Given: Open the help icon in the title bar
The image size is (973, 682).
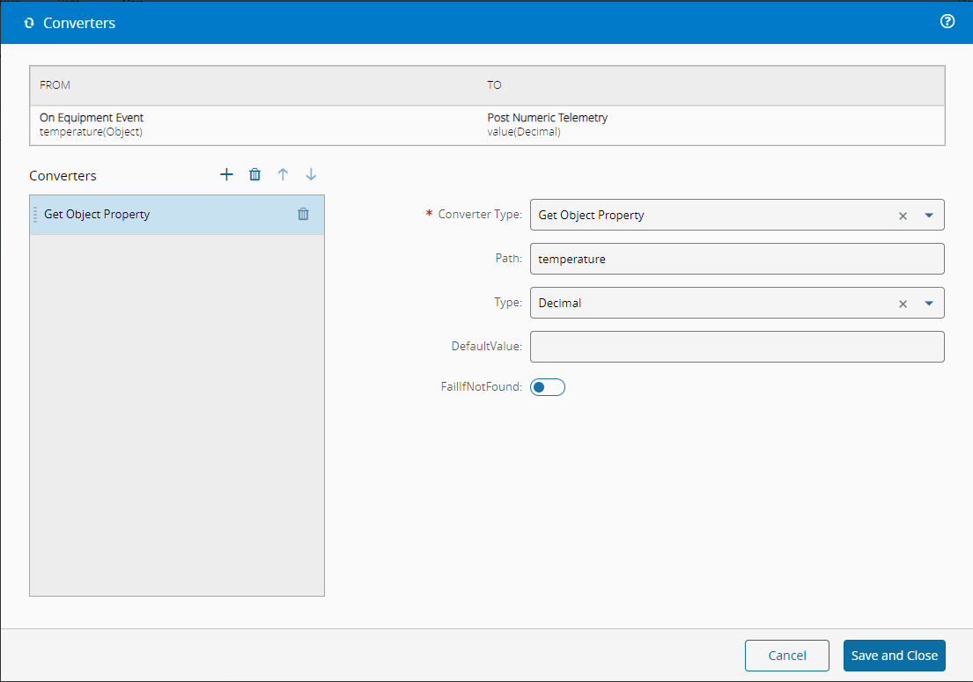Looking at the screenshot, I should pyautogui.click(x=947, y=22).
